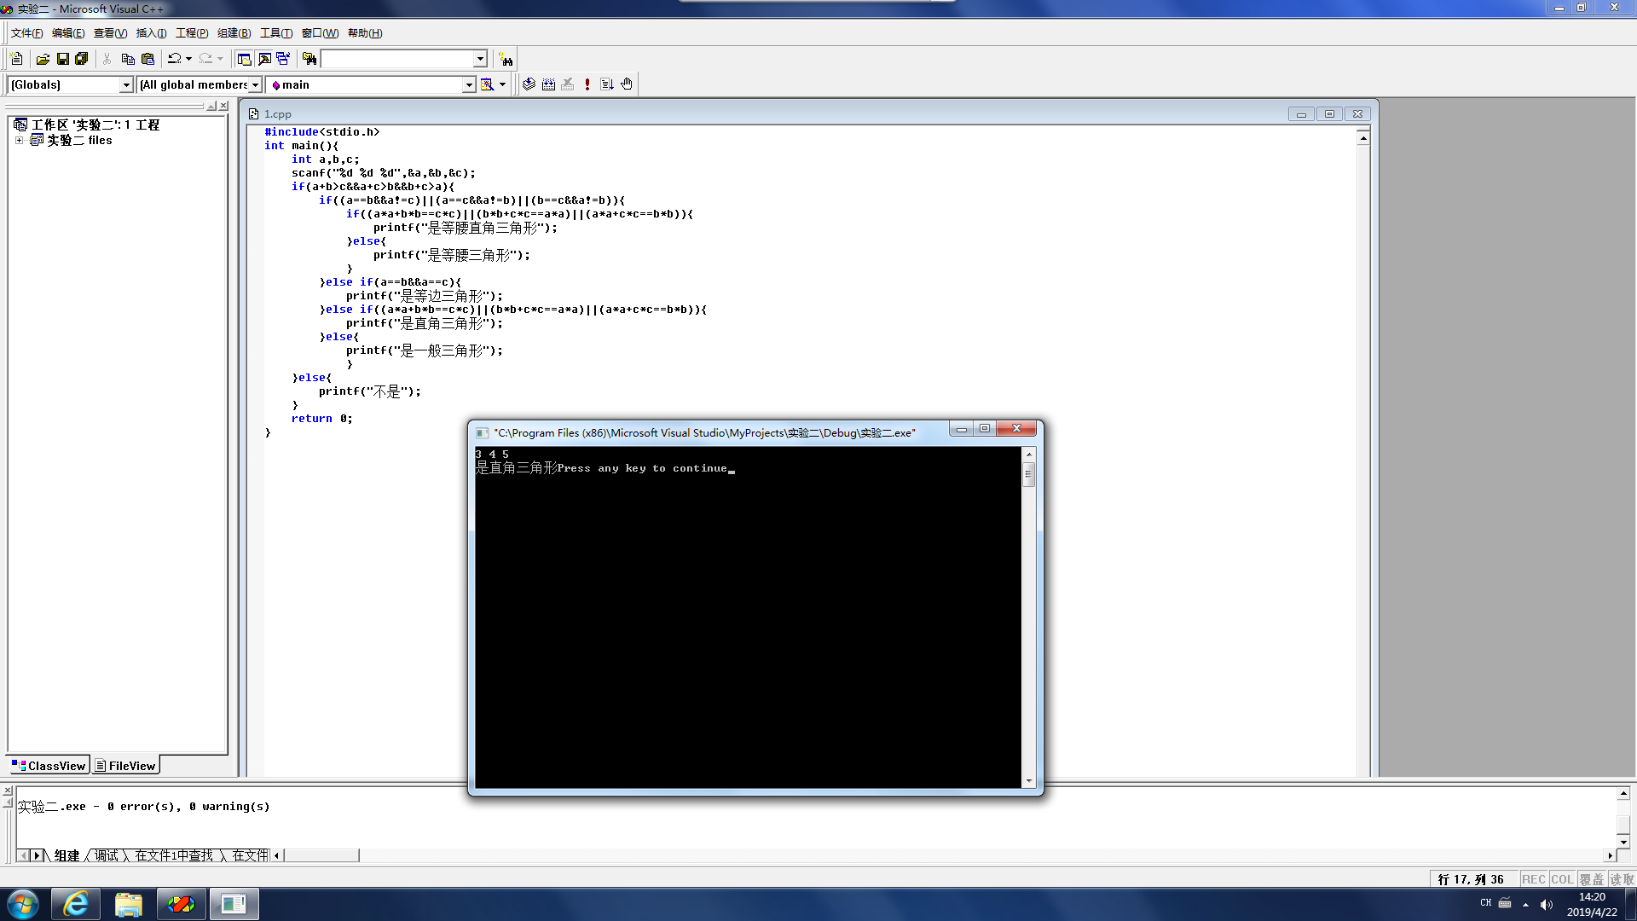1637x921 pixels.
Task: Click the Open file folder icon
Action: pyautogui.click(x=43, y=59)
